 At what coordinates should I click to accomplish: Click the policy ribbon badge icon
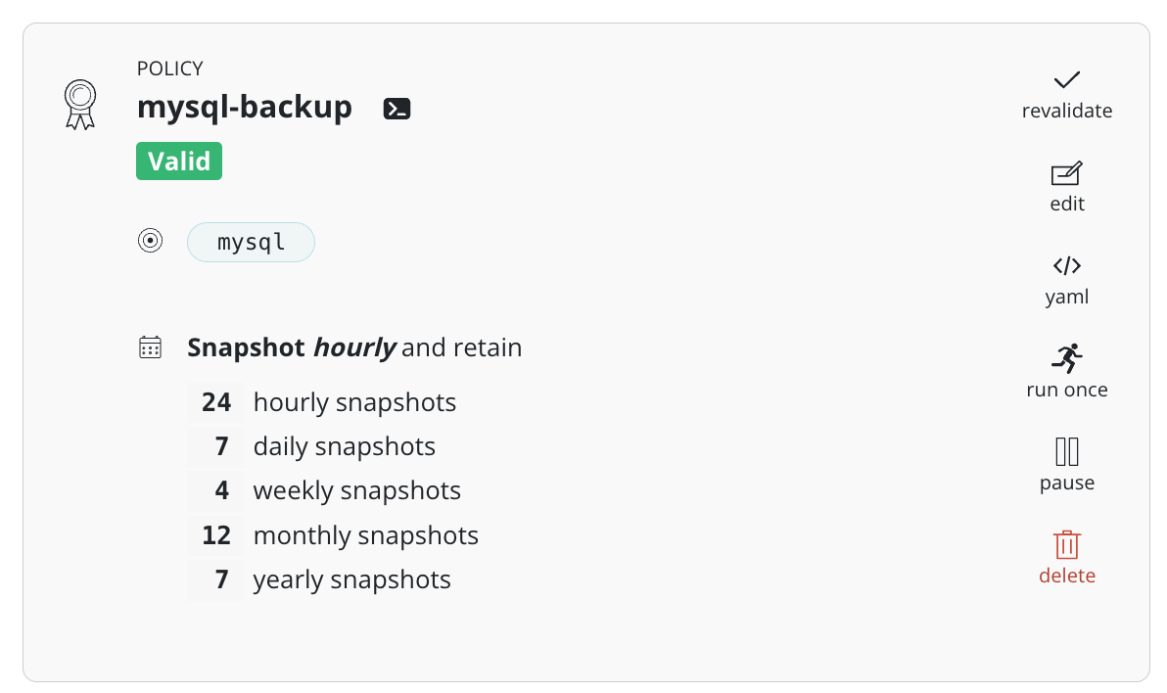point(79,104)
